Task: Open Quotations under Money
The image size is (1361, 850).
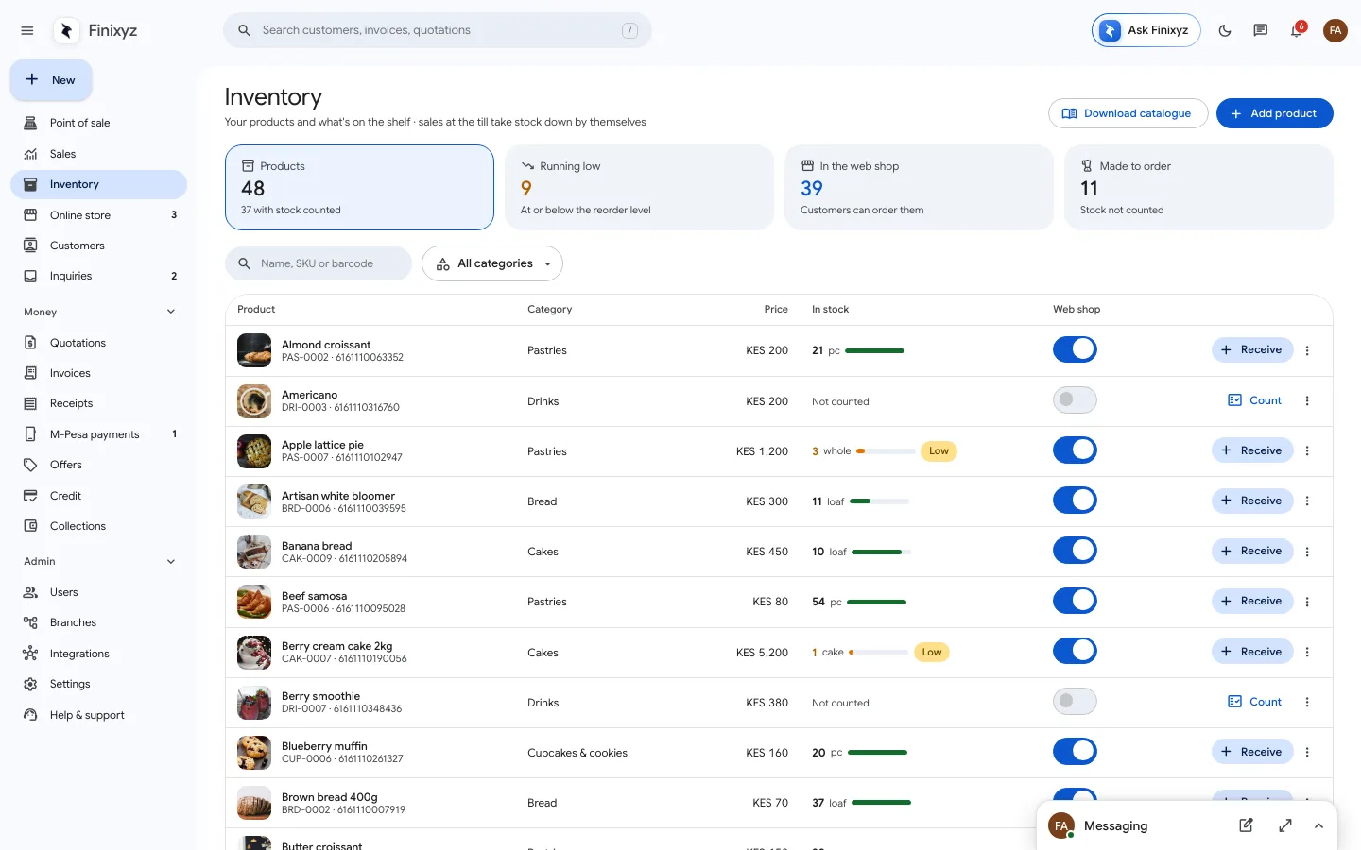Action: click(98, 343)
